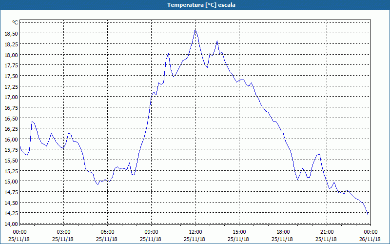Click the 16,75 y-axis label

(x=11, y=107)
